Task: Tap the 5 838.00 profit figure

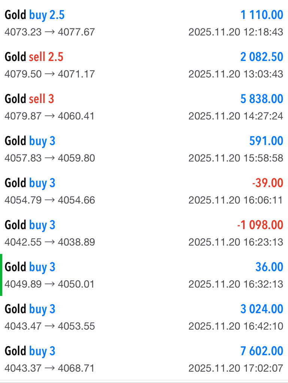Action: click(x=262, y=99)
